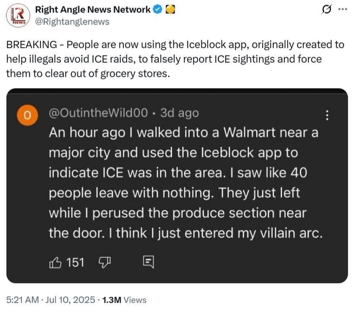Click the 5:21 AM Jul 10, 2025 timestamp
The image size is (358, 312).
tap(51, 300)
